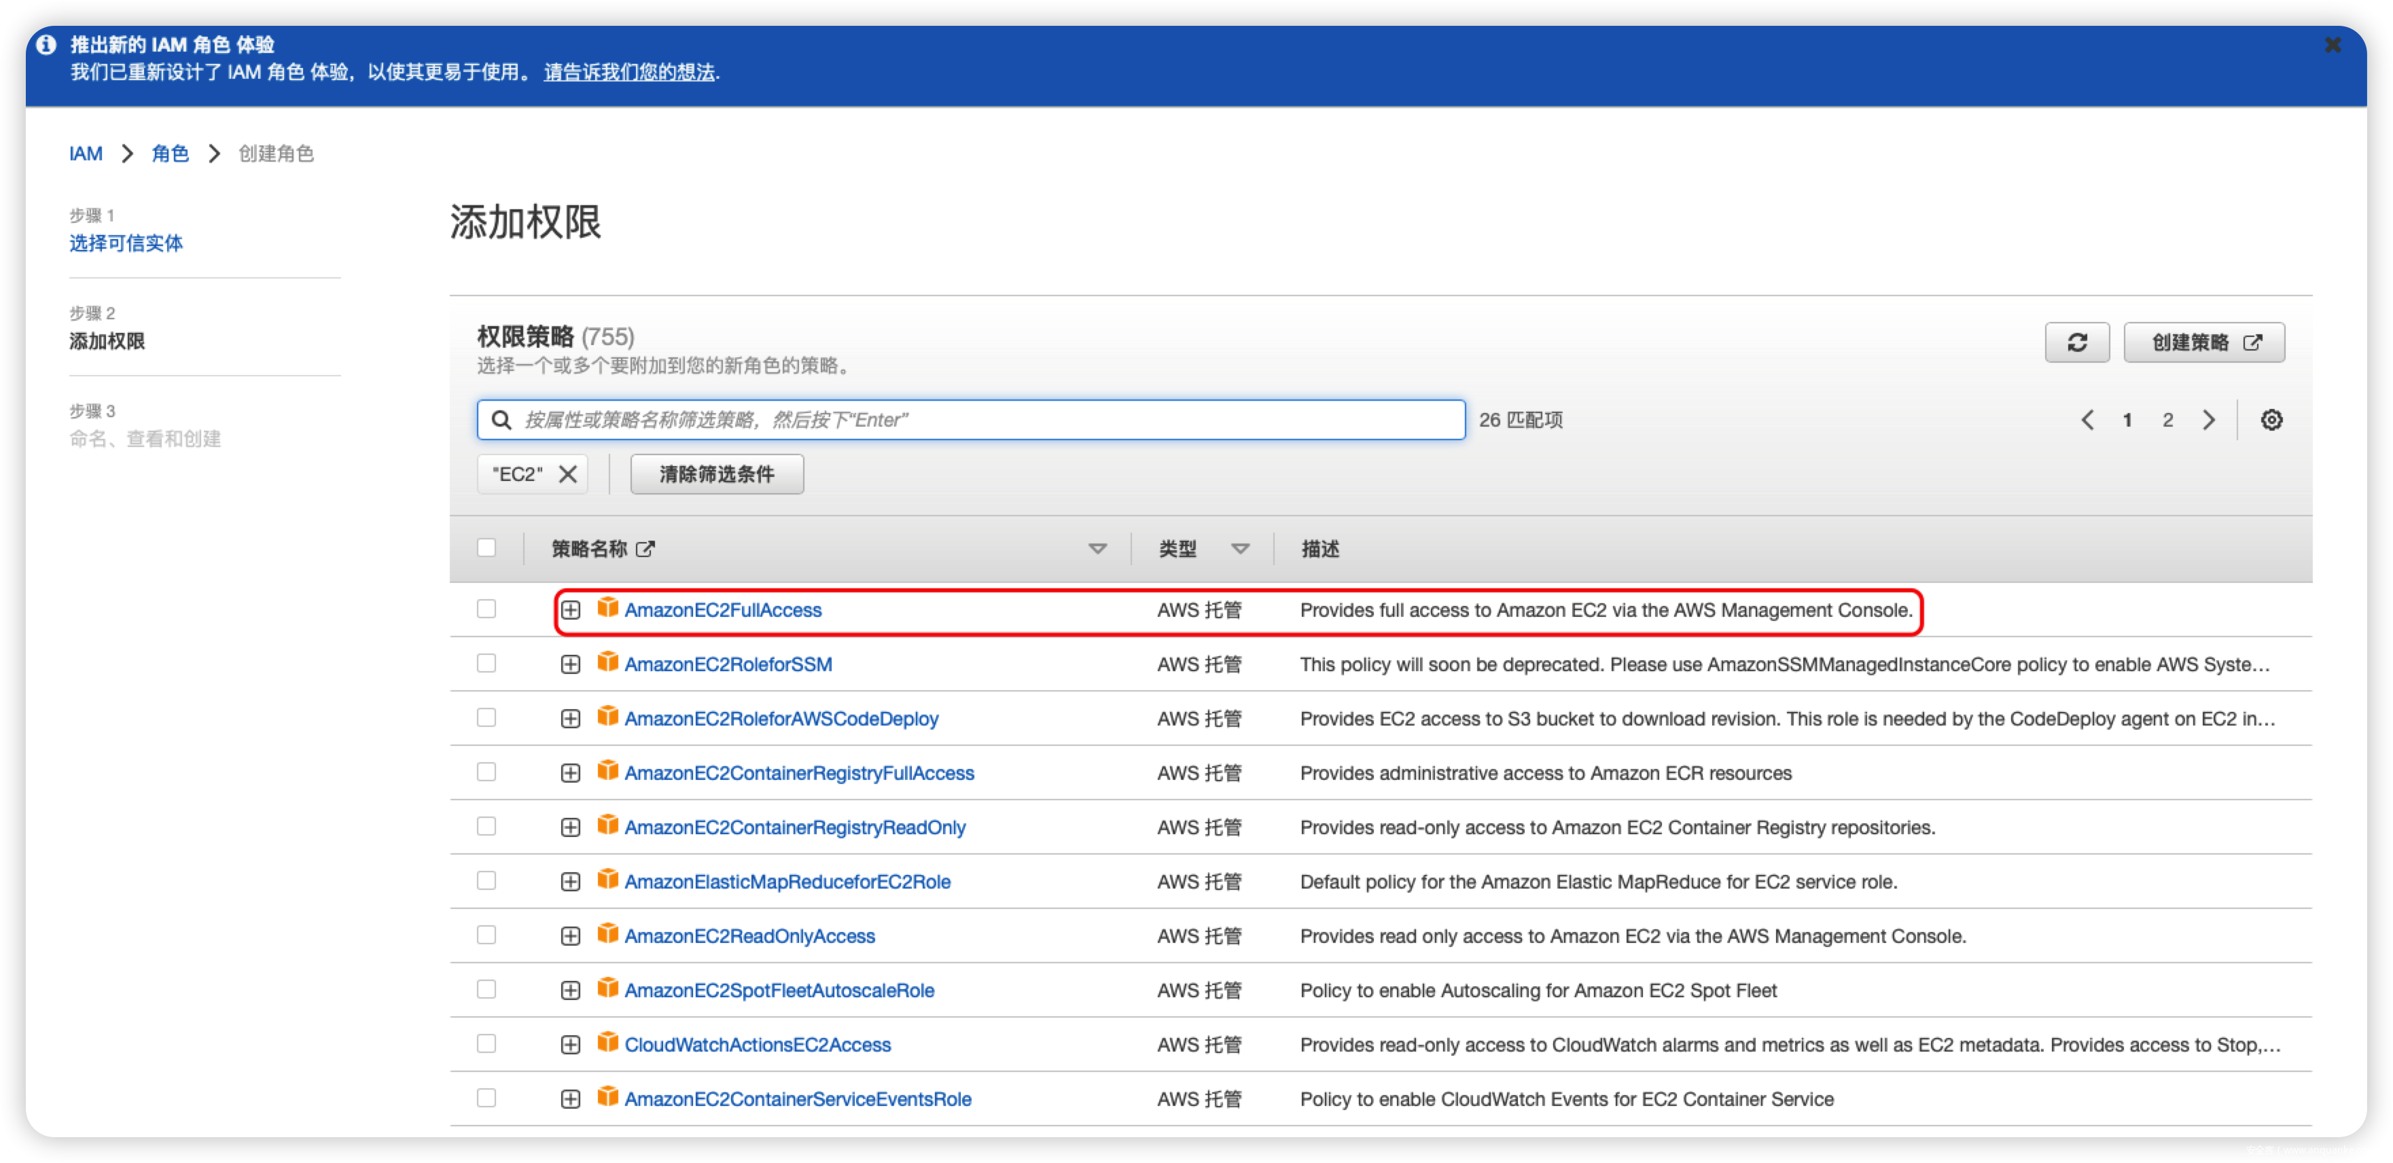Screen dimensions: 2393x1163
Task: Tick the AmazonEC2ReadOnlyAccess checkbox
Action: (x=486, y=935)
